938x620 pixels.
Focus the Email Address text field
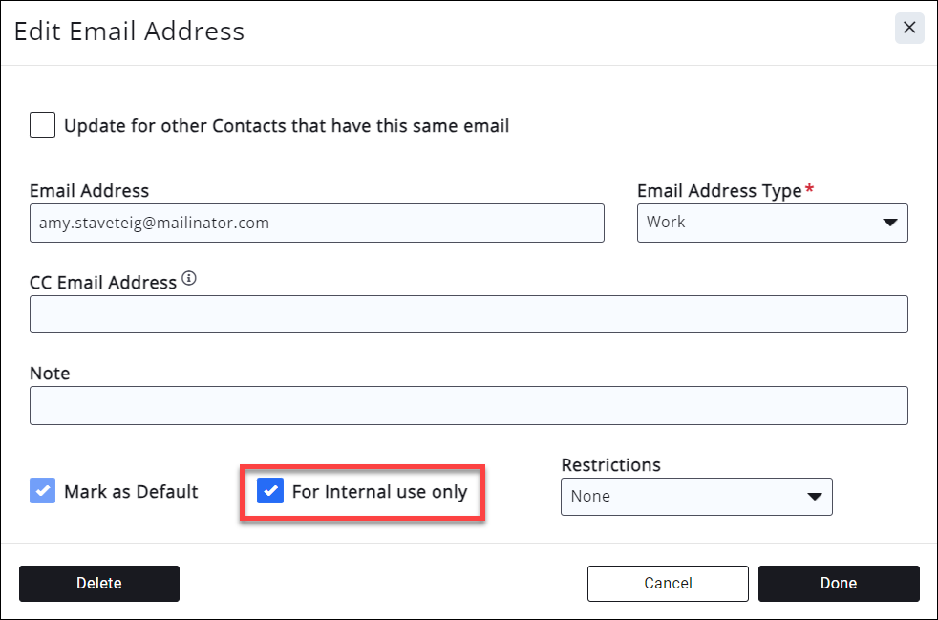316,223
